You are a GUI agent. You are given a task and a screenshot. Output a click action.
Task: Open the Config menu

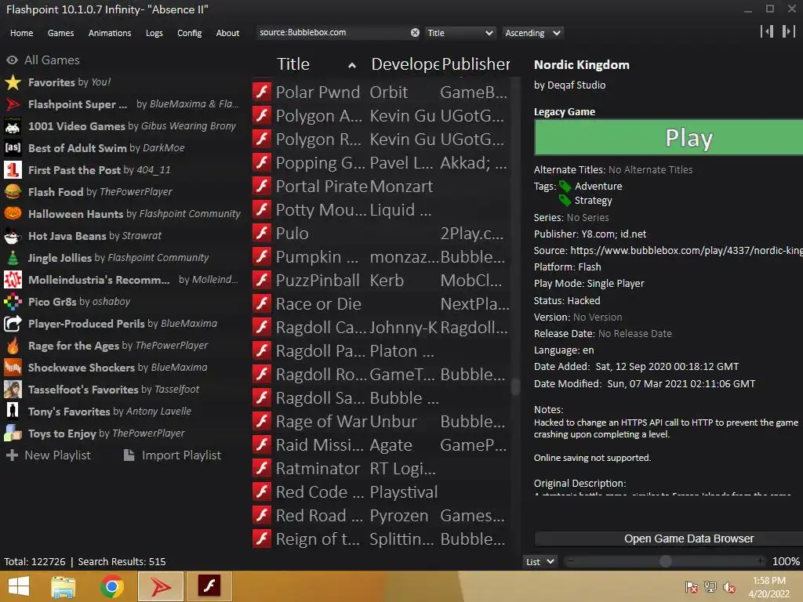click(190, 33)
